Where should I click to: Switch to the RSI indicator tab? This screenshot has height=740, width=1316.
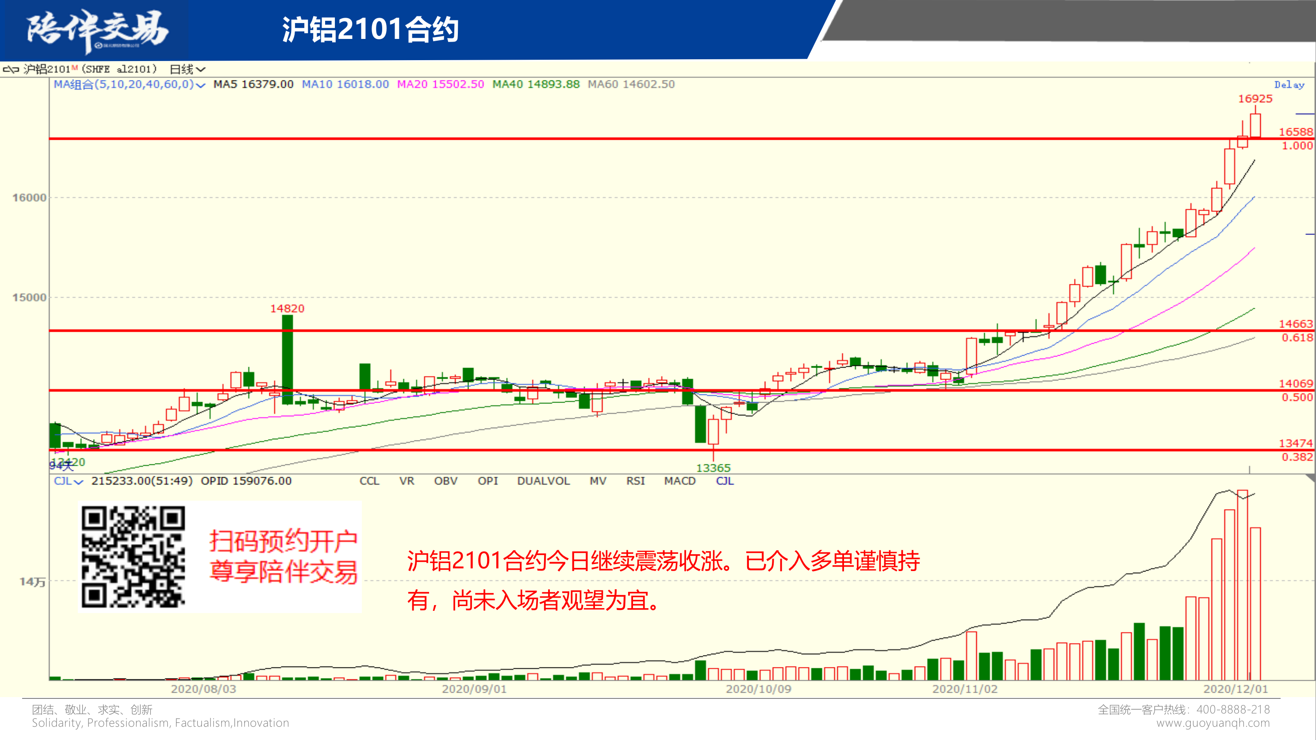tap(636, 481)
